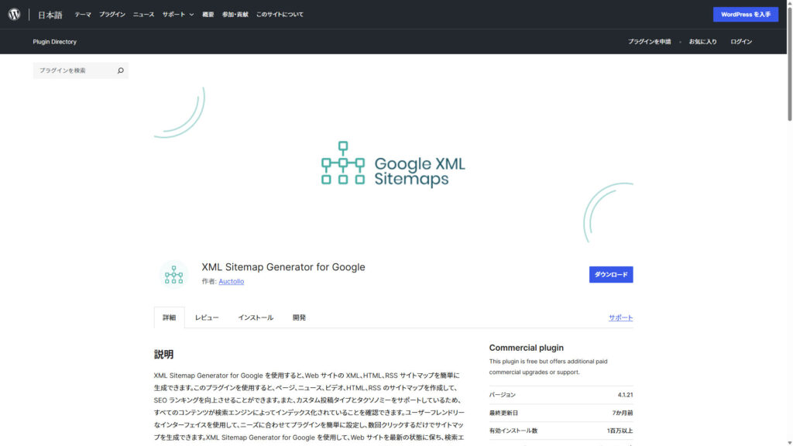Screen dimensions: 793x446
Task: Click the page vertical scrollbar
Action: [x=789, y=232]
